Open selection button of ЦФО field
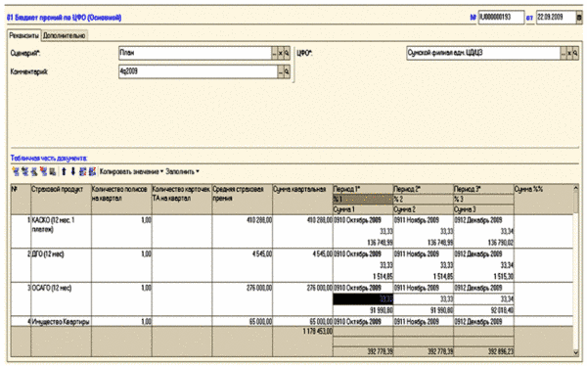 click(x=564, y=53)
